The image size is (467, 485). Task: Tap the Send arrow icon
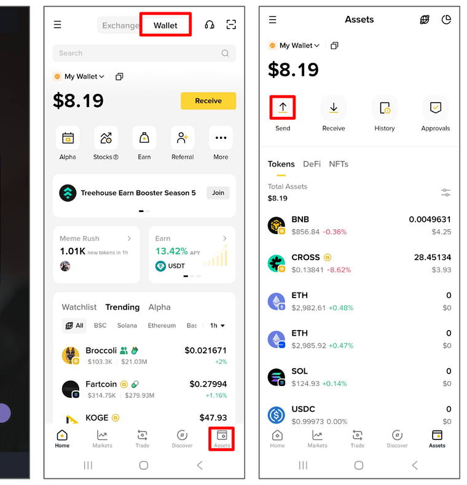[x=283, y=108]
